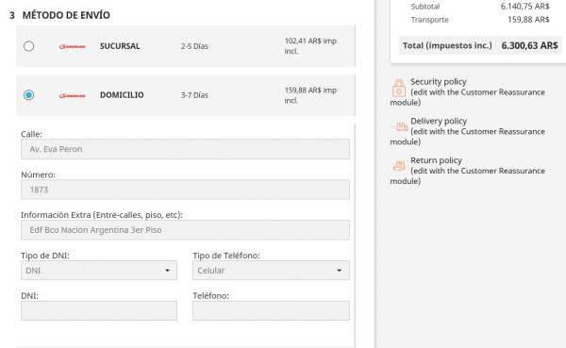
Task: Click the Andreani logo beside DOMICILIO
Action: 73,95
